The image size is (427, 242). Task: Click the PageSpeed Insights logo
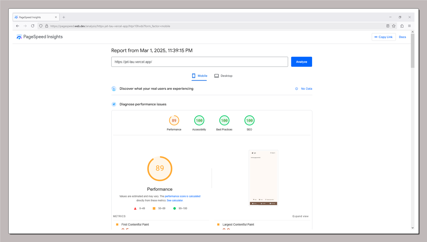click(39, 37)
